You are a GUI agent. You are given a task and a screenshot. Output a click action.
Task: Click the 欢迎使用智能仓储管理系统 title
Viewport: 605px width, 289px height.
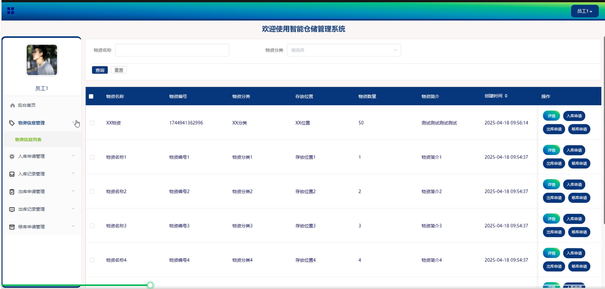304,29
